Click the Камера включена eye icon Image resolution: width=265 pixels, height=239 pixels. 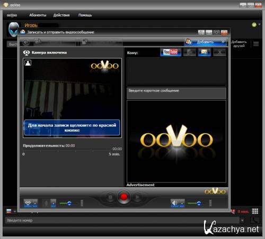(26, 53)
